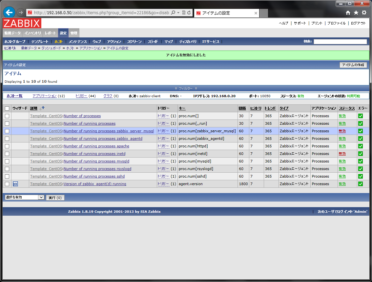Open the ITサービス submenu
The width and height of the screenshot is (372, 282).
211,42
